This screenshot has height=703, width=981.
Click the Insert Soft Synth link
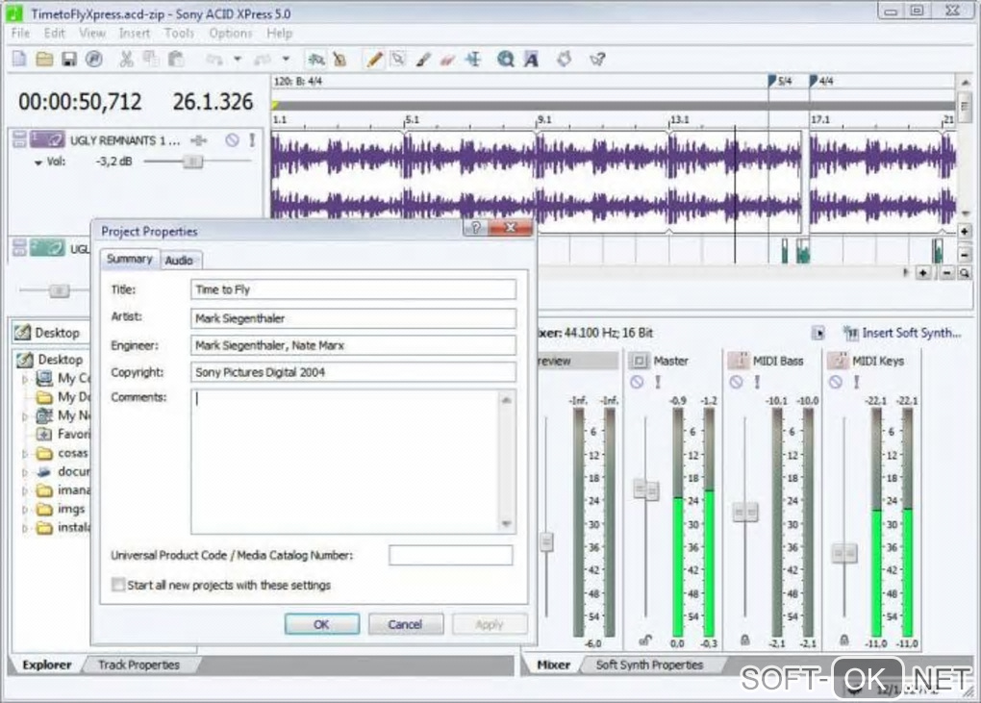pyautogui.click(x=911, y=333)
